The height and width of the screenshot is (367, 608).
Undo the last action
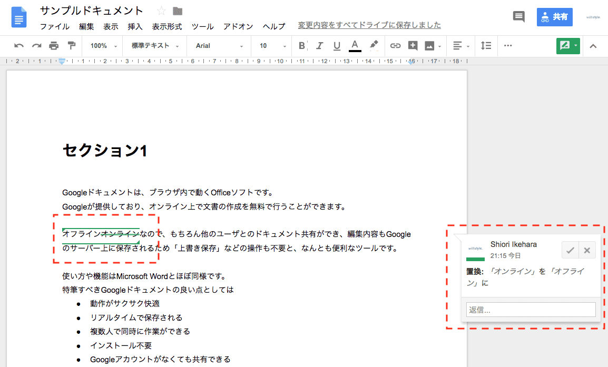18,46
